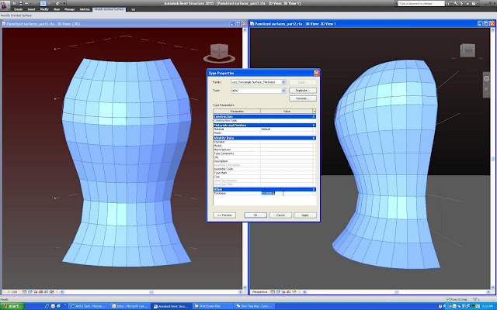Click the left view vertical scrollbar
497x310 pixels.
[245, 158]
